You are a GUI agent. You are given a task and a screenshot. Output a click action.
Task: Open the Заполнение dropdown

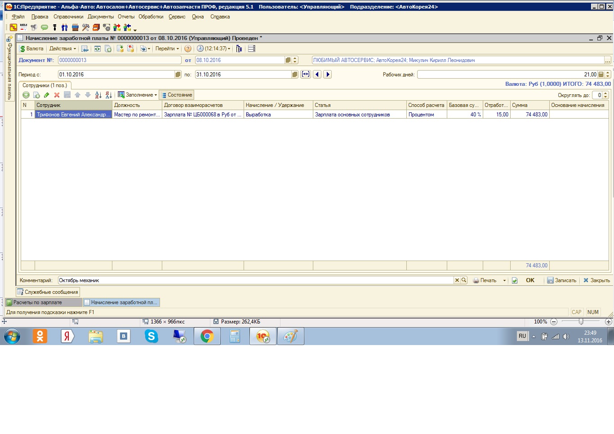138,95
